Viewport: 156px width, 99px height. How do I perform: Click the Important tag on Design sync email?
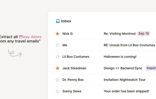click(151, 68)
